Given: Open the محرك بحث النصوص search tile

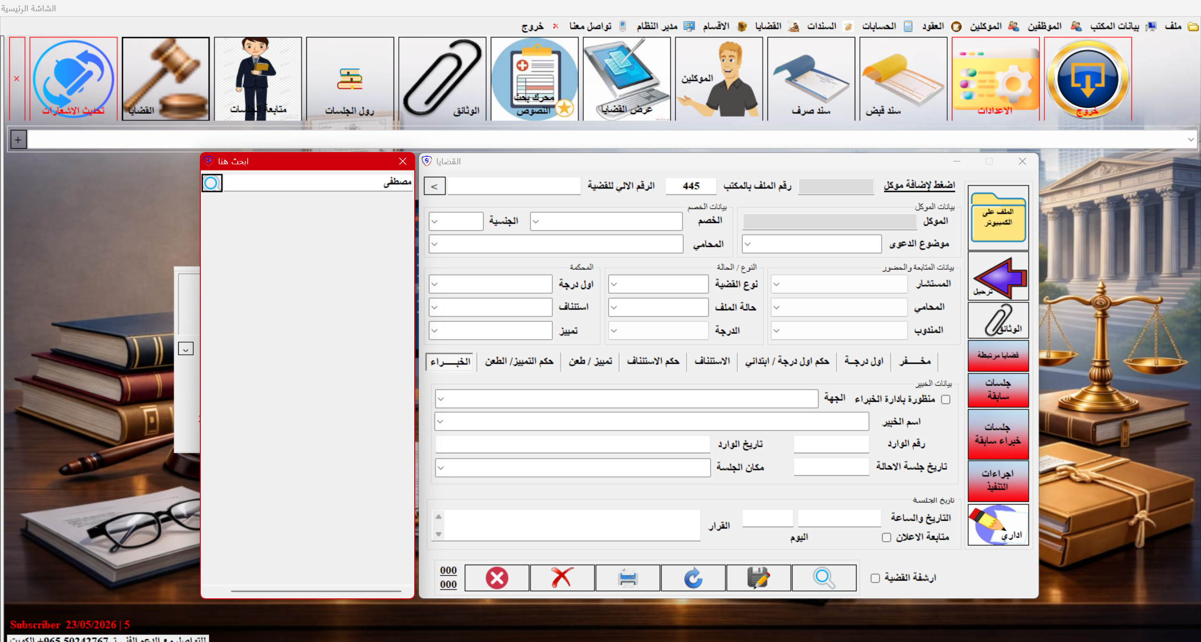Looking at the screenshot, I should click(x=534, y=79).
